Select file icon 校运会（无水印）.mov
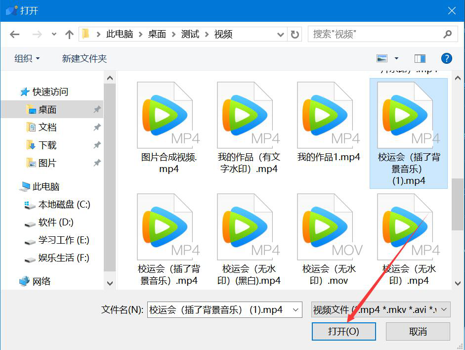 pyautogui.click(x=329, y=227)
